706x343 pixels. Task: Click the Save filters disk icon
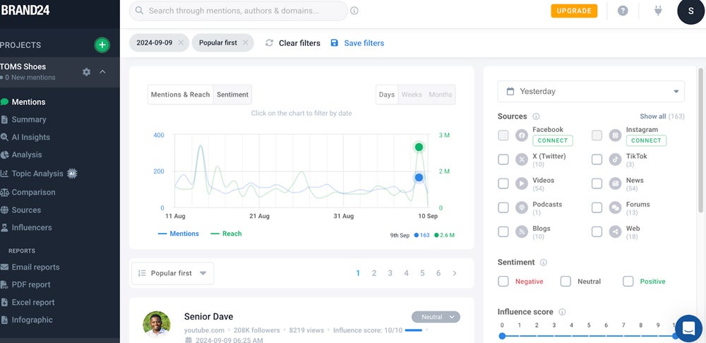click(334, 43)
